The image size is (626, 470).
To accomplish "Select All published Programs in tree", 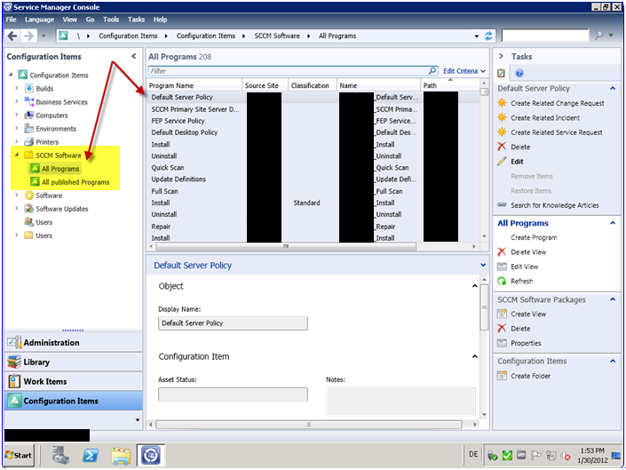I will point(75,182).
